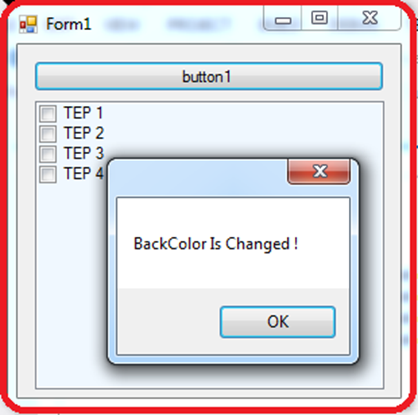Toggle the TEP 4 checkbox square

pyautogui.click(x=48, y=174)
